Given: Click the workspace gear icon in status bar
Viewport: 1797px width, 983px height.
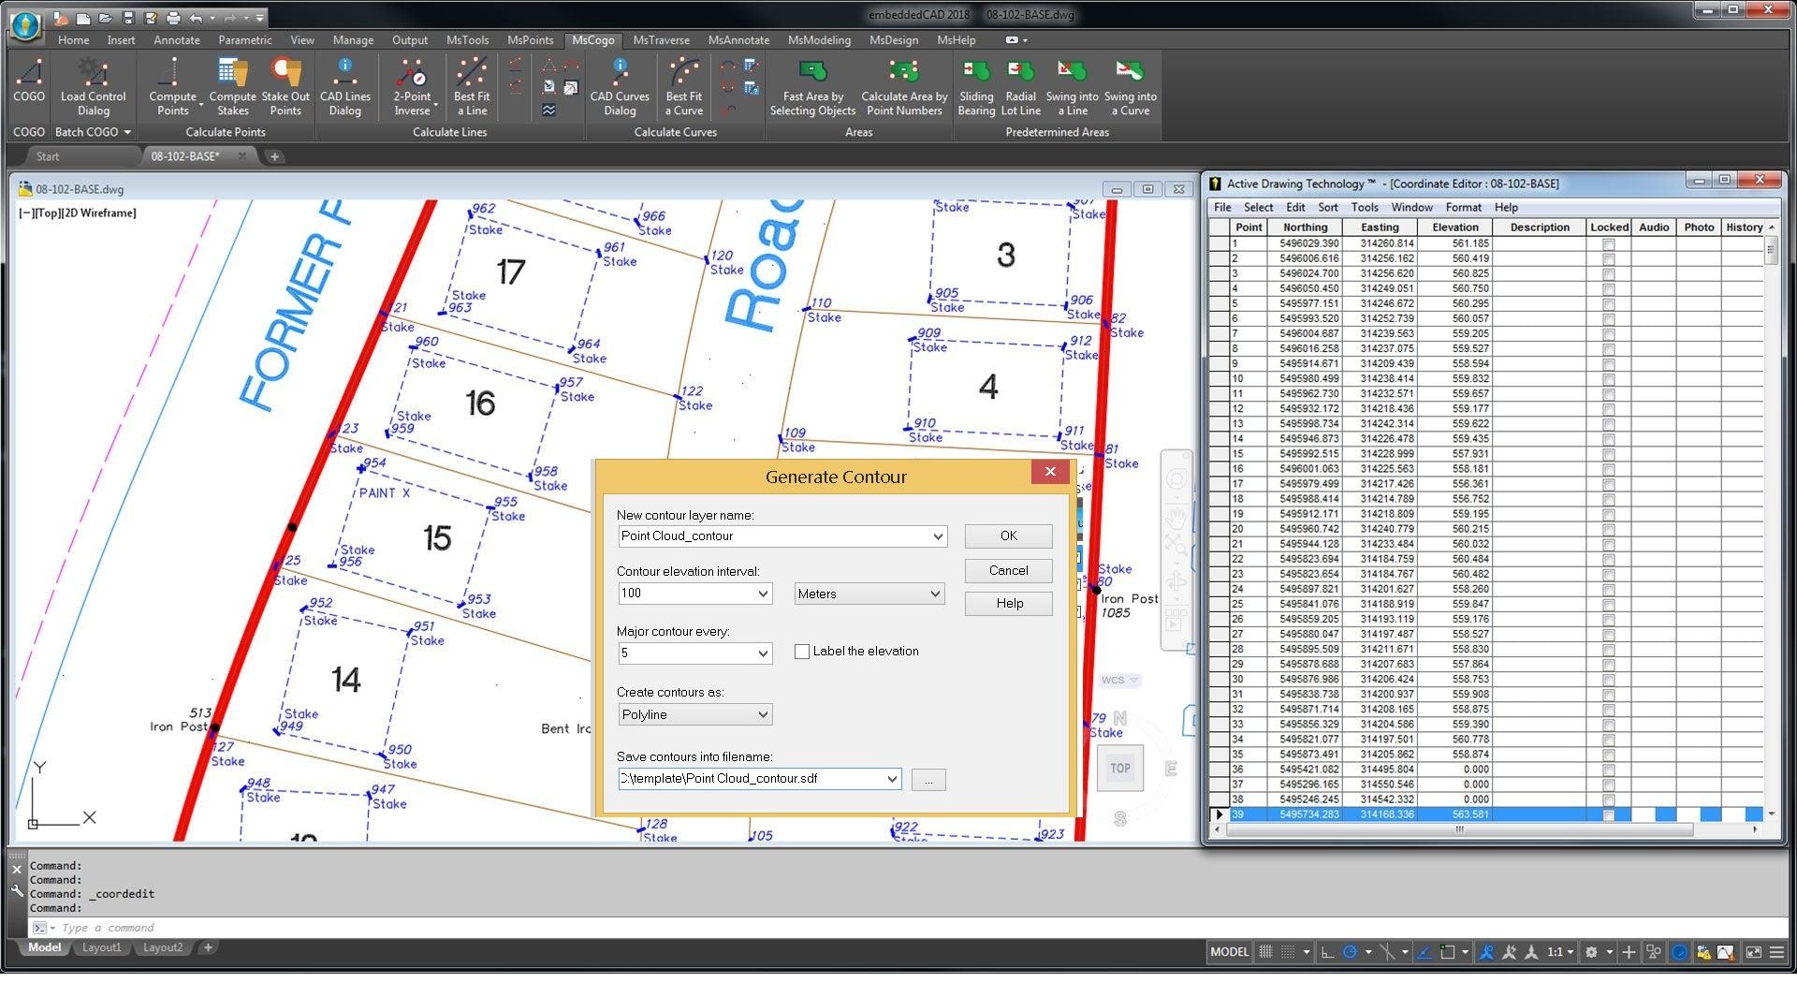Looking at the screenshot, I should pyautogui.click(x=1590, y=952).
